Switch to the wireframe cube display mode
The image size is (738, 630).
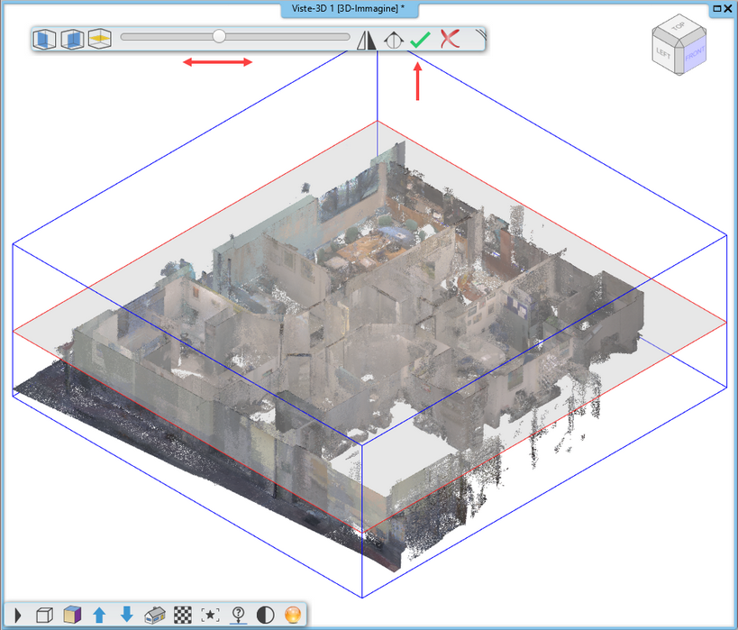tap(44, 615)
